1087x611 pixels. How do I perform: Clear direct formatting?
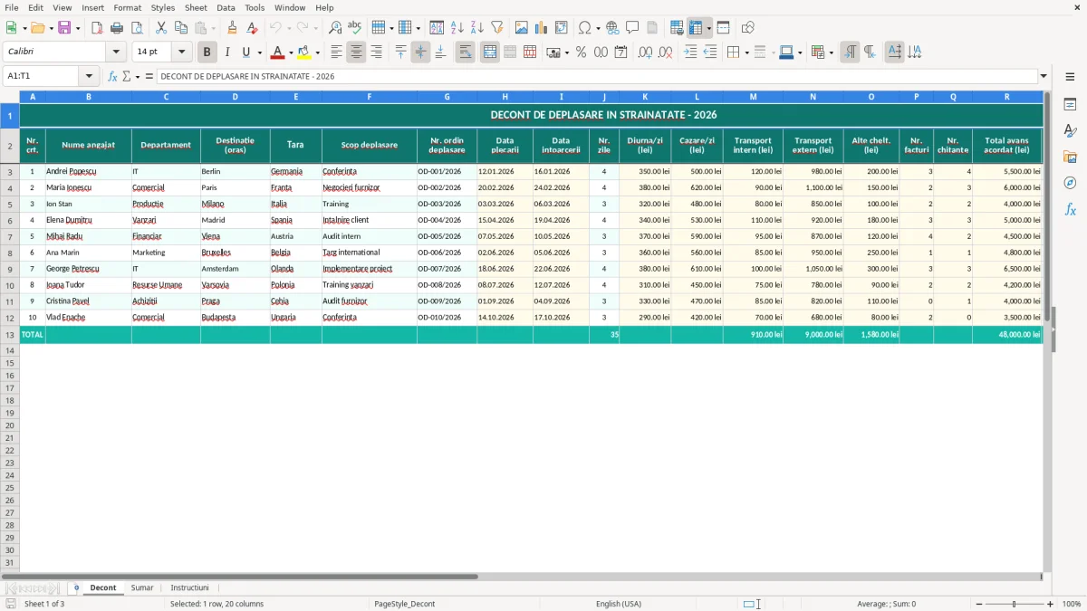click(x=253, y=28)
